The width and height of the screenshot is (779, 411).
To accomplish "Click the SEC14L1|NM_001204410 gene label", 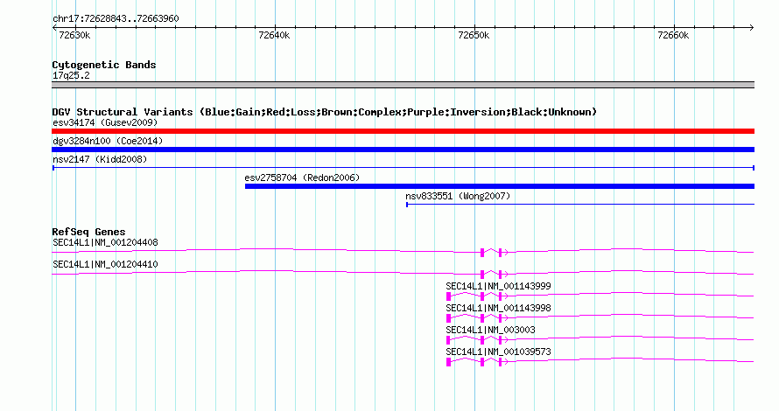I will pyautogui.click(x=105, y=265).
